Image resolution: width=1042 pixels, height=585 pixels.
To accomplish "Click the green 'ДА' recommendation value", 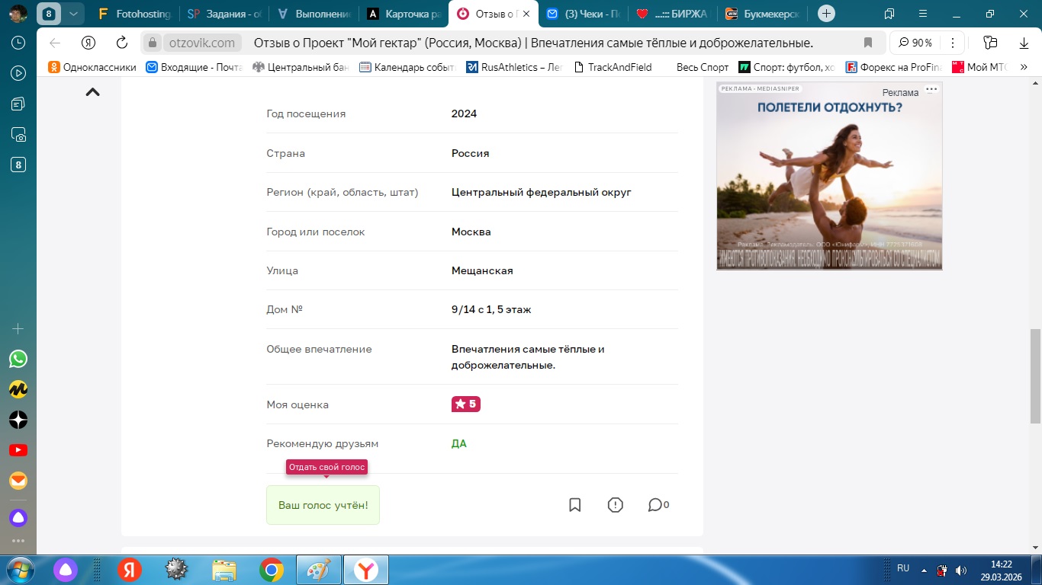I will tap(459, 444).
